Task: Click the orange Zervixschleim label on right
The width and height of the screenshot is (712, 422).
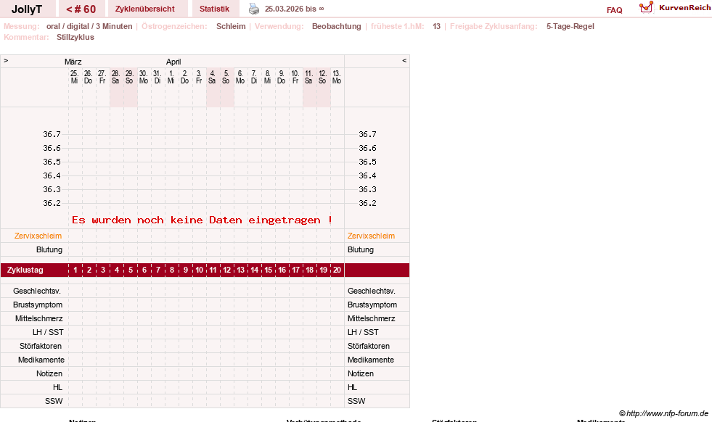Action: [371, 236]
